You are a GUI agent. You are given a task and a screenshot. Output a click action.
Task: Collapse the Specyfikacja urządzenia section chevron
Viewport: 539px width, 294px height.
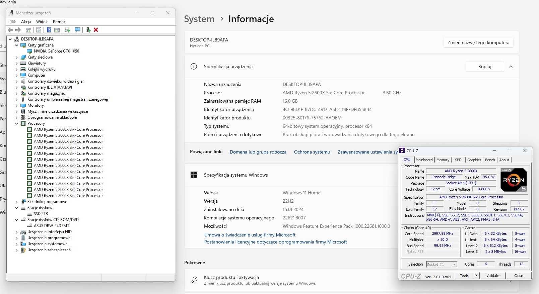coord(511,67)
